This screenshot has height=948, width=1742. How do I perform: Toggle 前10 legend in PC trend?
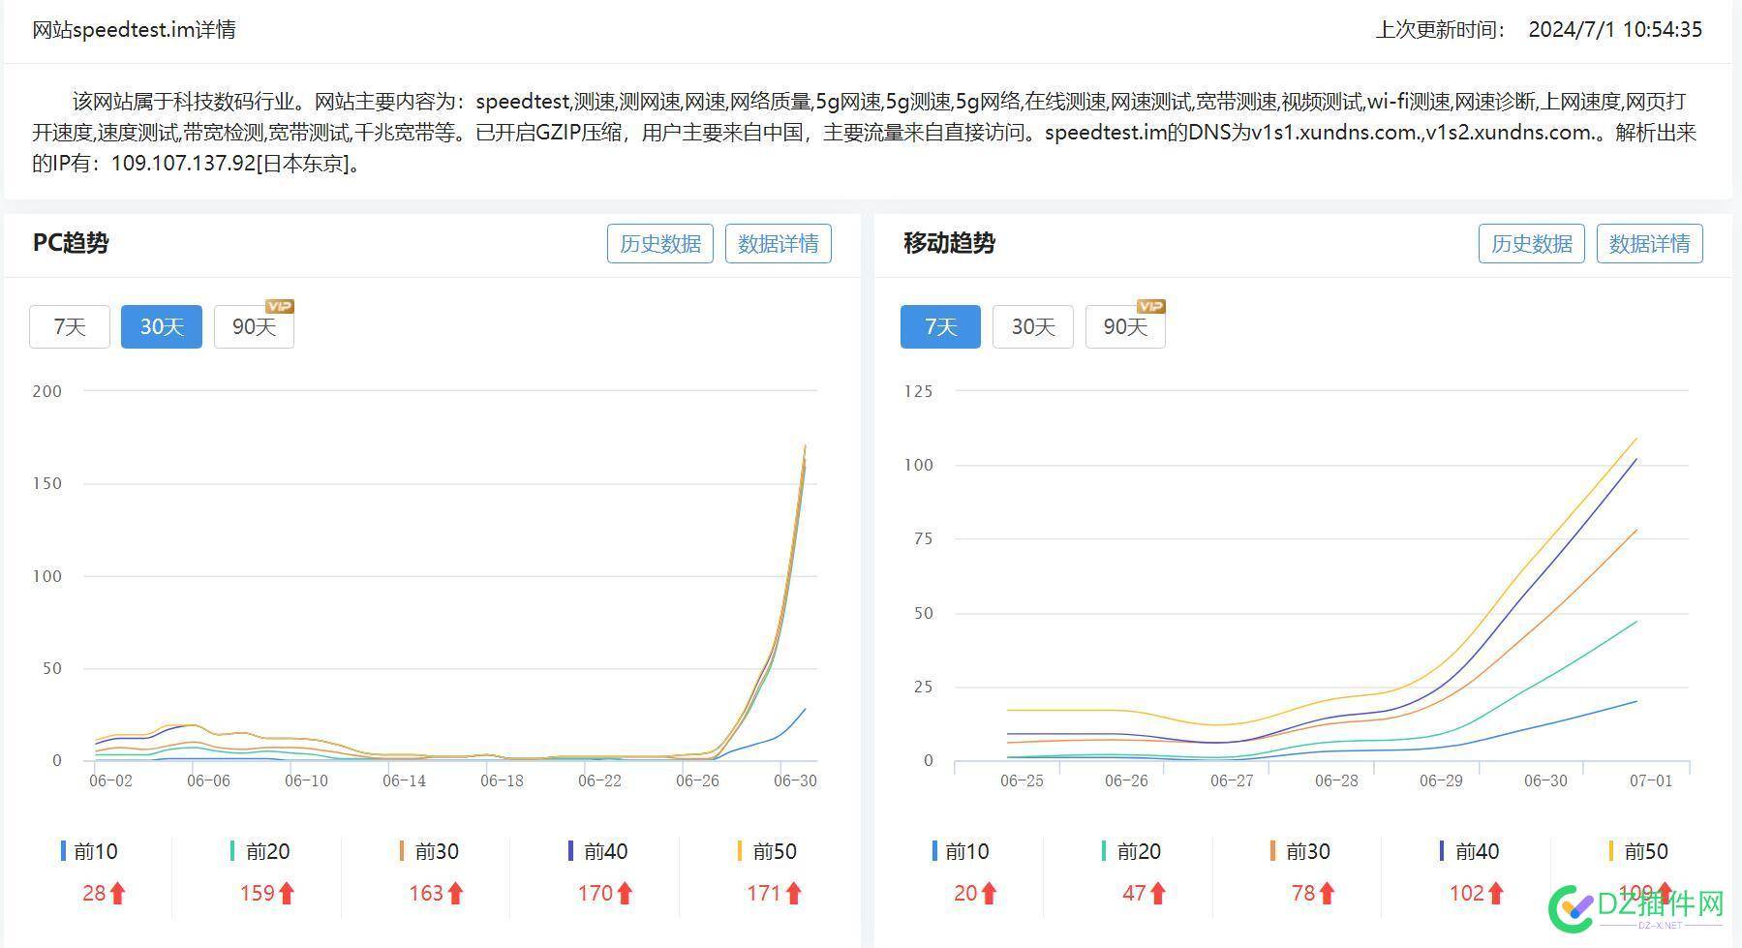(89, 851)
